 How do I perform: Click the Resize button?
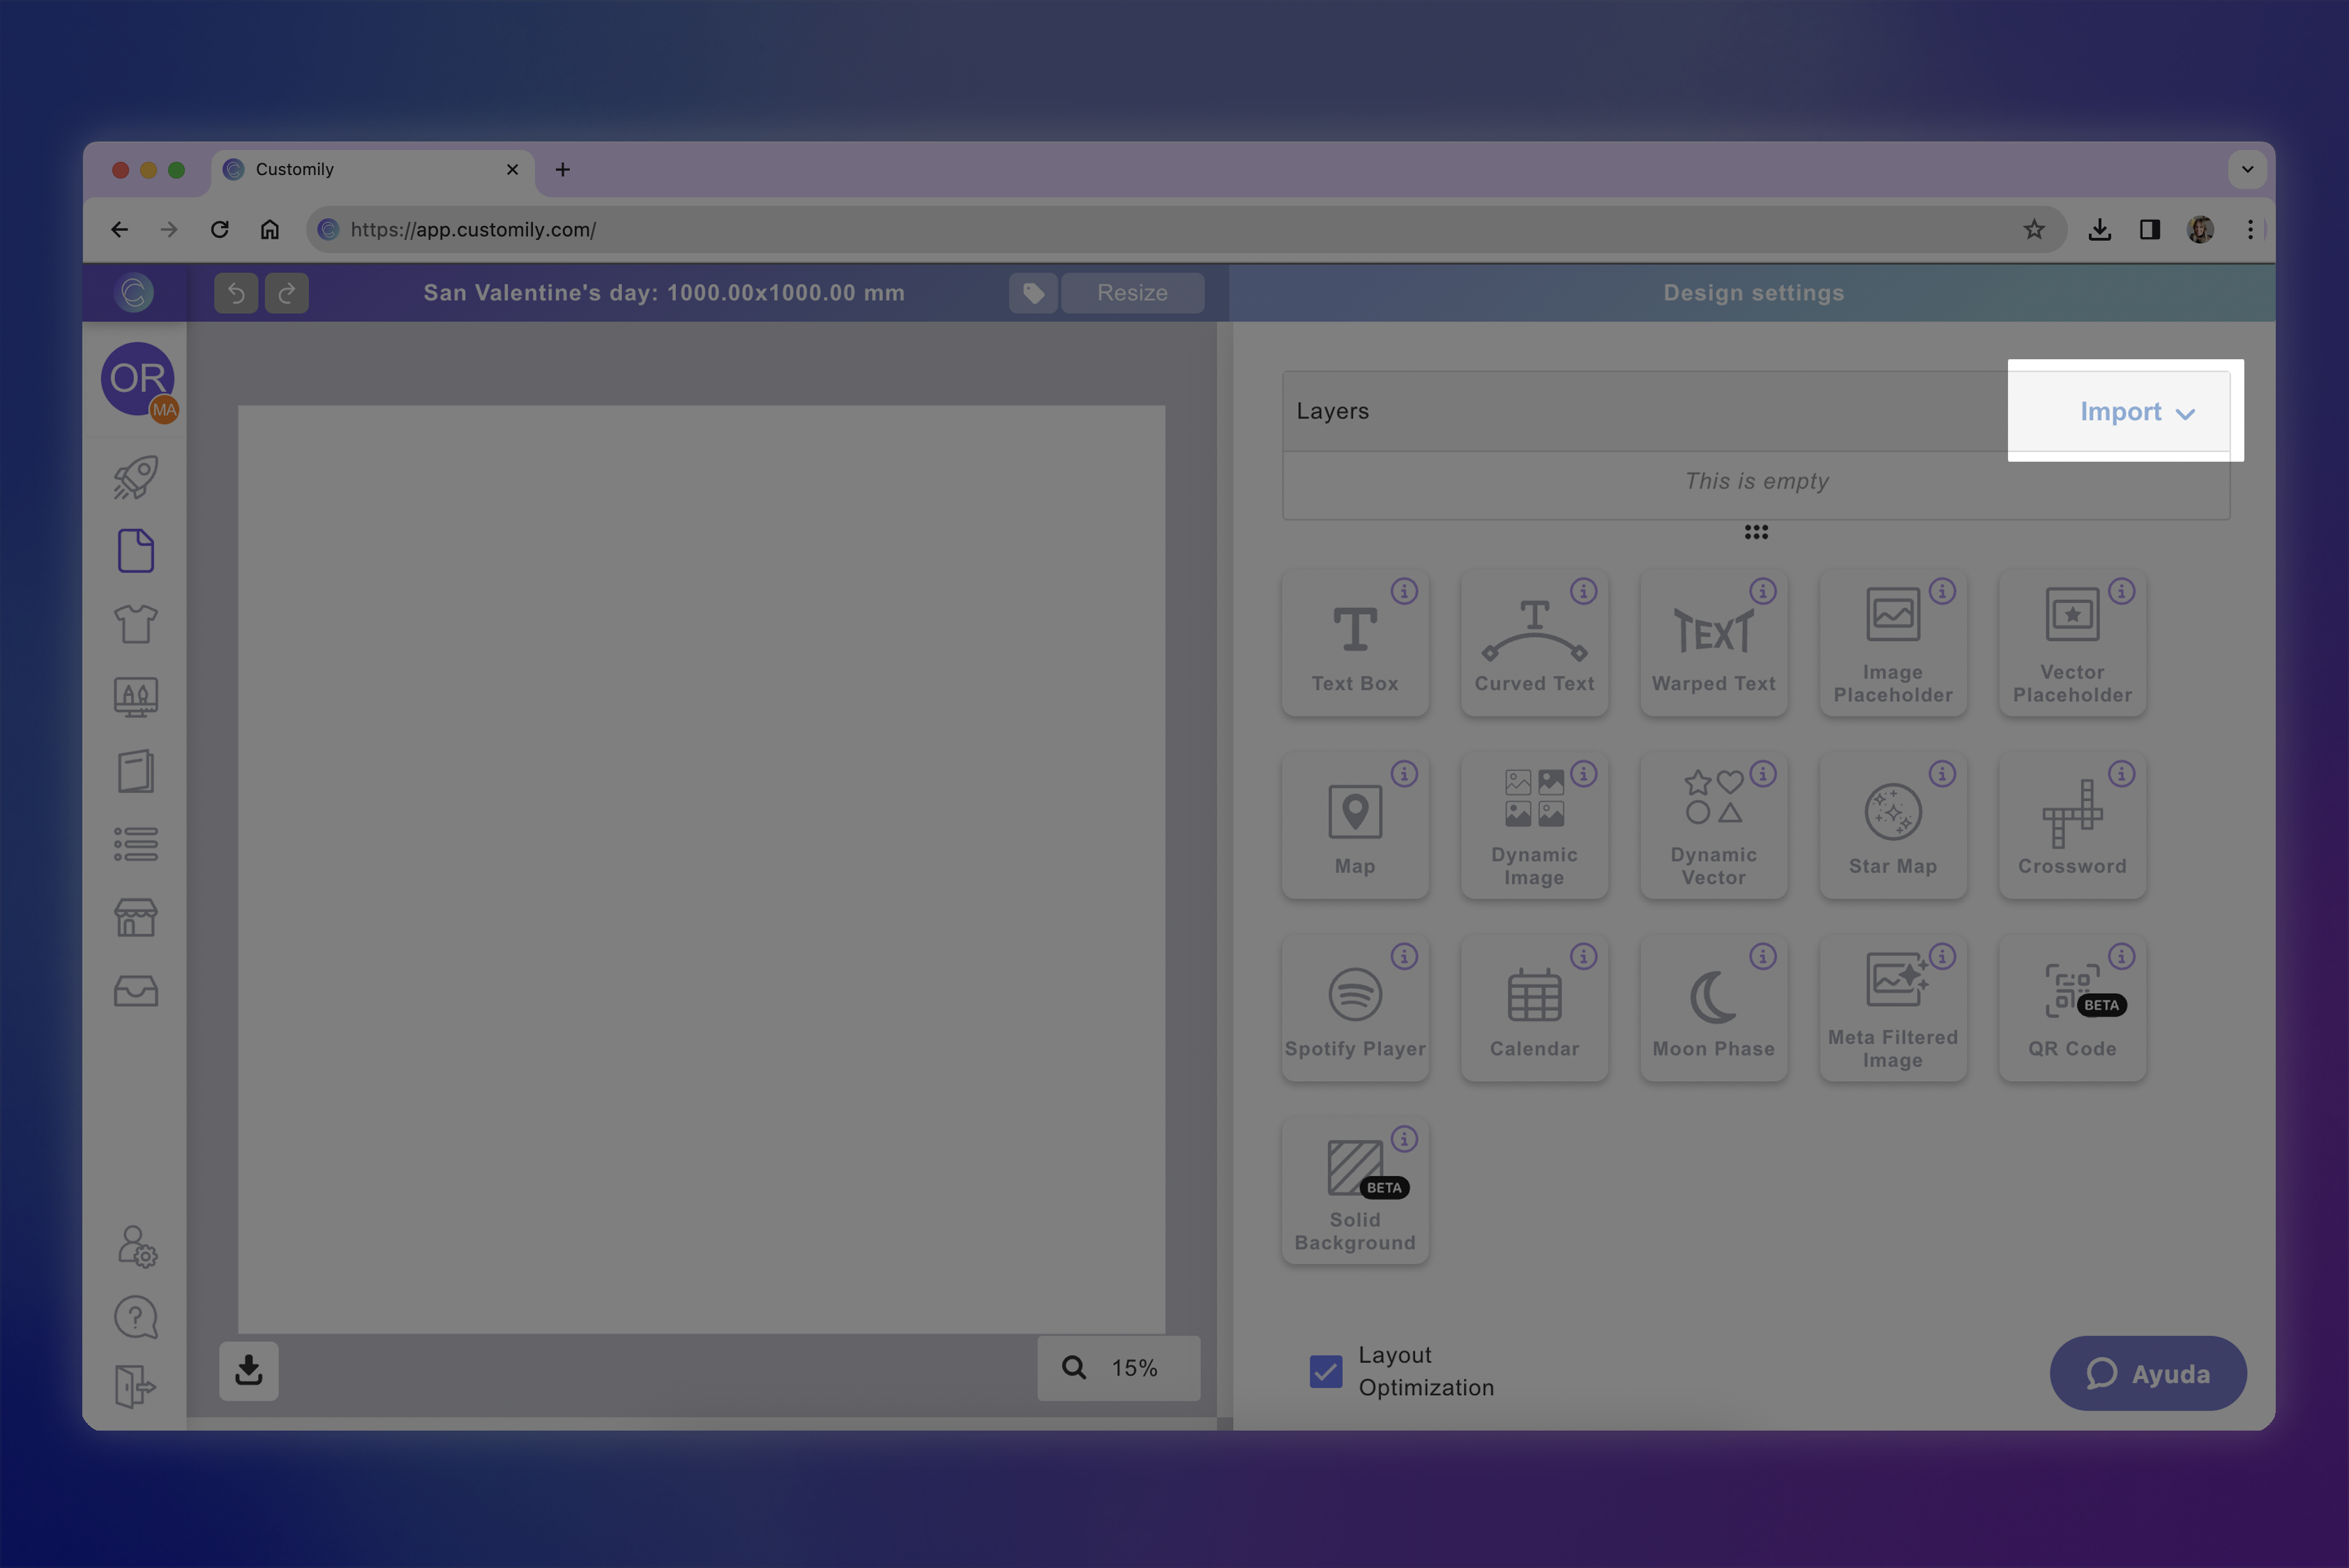point(1132,293)
